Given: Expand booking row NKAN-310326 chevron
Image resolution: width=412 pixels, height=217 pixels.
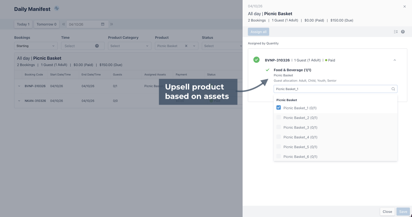Looking at the screenshot, I should click(x=19, y=101).
